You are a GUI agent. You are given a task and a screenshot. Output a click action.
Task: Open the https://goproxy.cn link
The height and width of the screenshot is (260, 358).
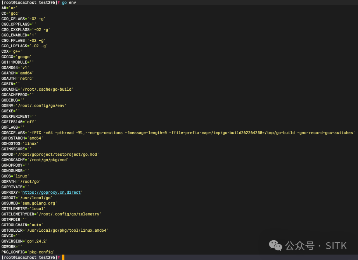click(43, 192)
